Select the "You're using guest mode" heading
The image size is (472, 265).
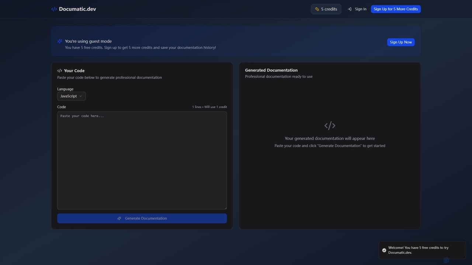[88, 41]
